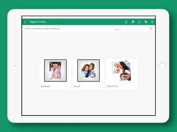Click the Sticky Prints label text

(x=112, y=86)
